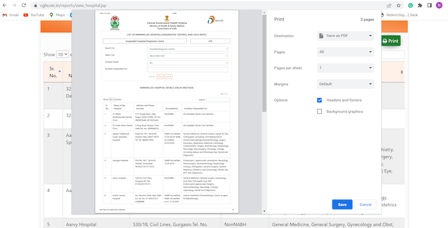Open the profile avatar N

[439, 5]
